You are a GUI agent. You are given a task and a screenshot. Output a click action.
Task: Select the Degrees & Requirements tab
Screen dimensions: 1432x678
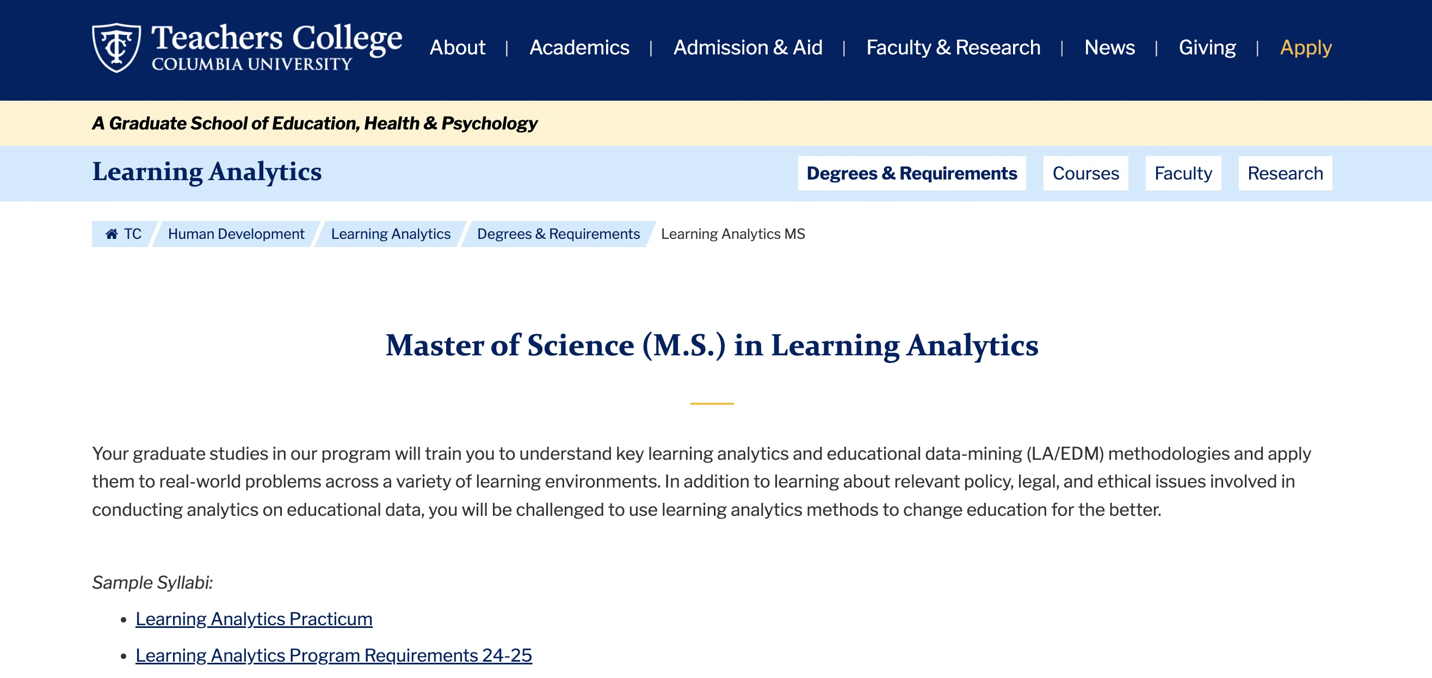[911, 173]
